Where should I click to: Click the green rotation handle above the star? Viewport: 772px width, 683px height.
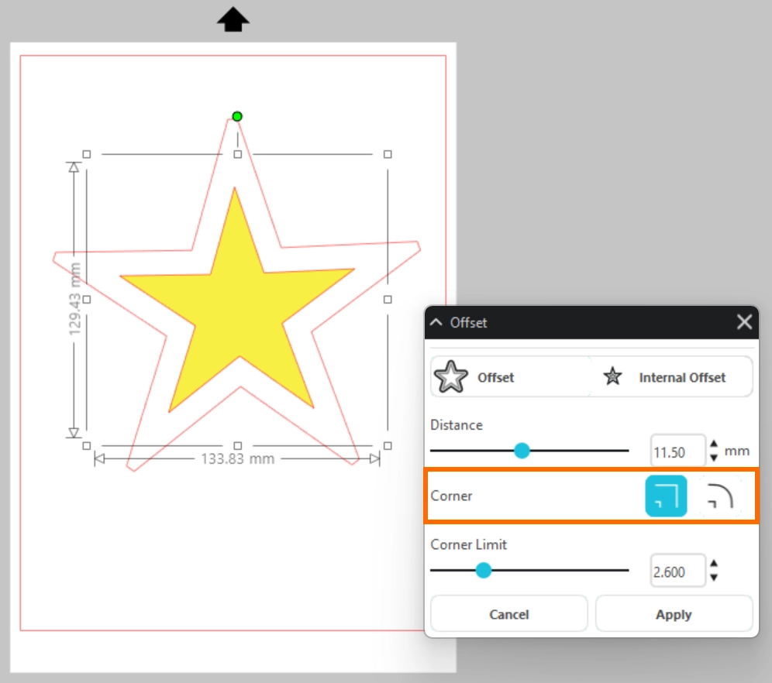(x=237, y=116)
